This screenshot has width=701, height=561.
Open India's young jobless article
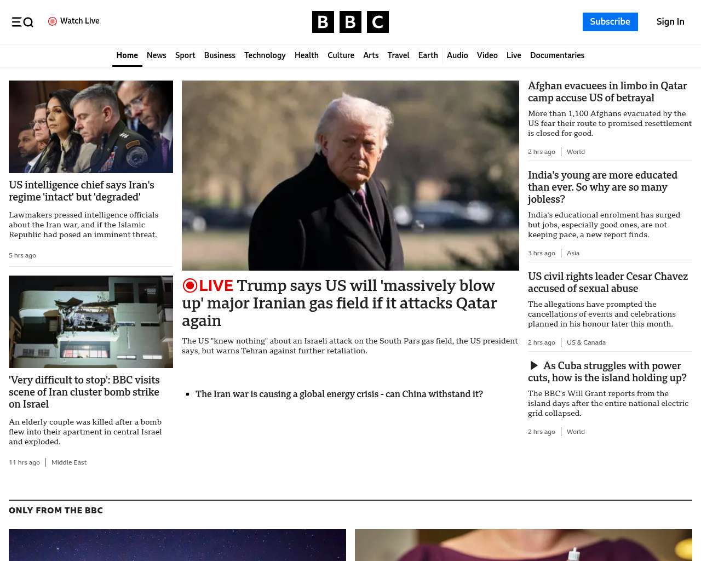602,187
